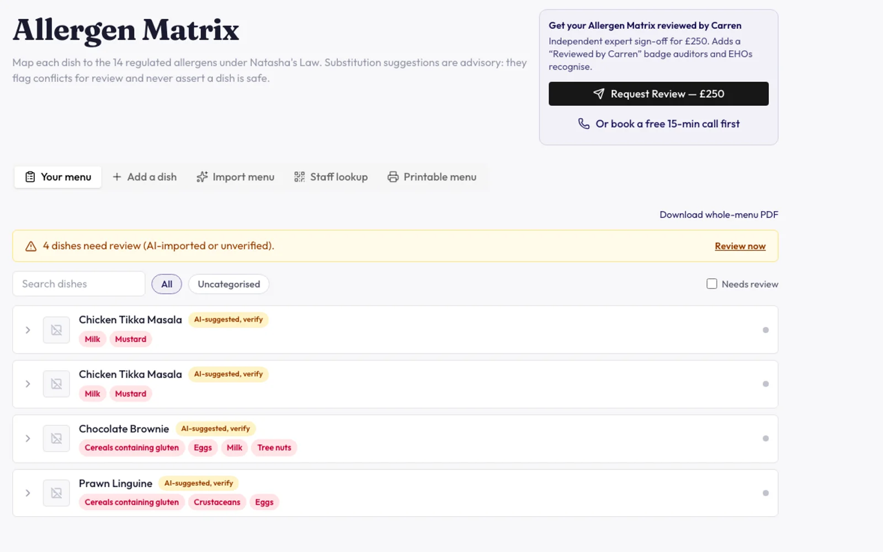Click the plus icon beside Add a dish
883x552 pixels.
tap(117, 177)
